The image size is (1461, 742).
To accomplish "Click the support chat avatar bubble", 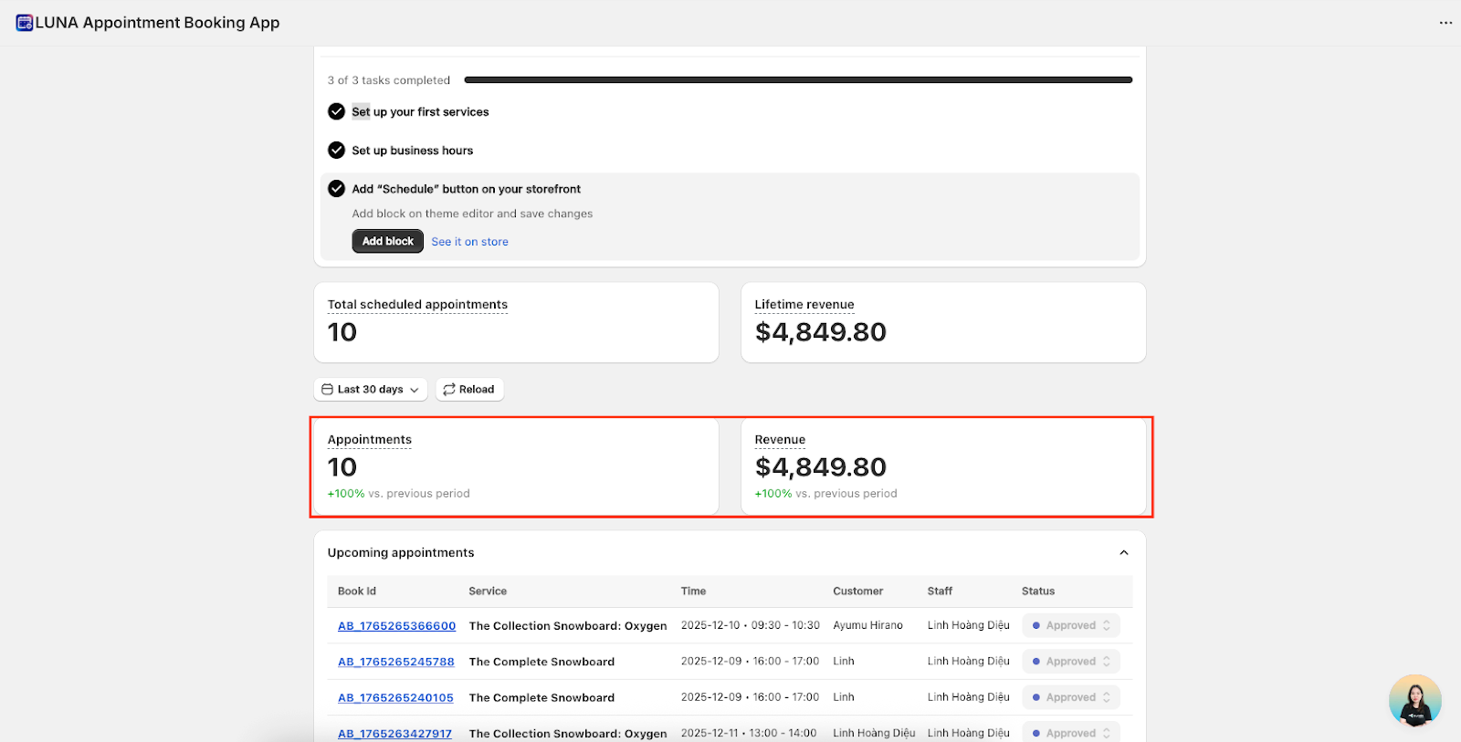I will click(x=1414, y=701).
